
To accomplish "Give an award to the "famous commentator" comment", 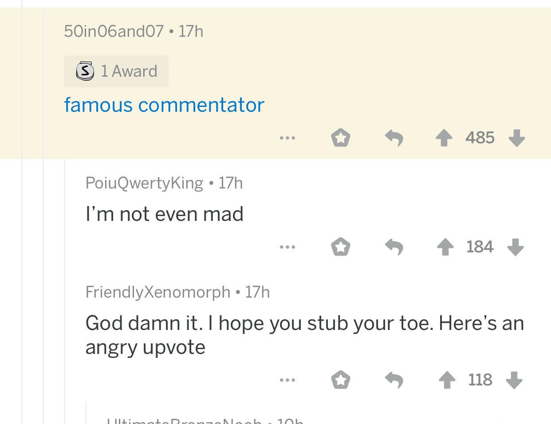I will [341, 137].
